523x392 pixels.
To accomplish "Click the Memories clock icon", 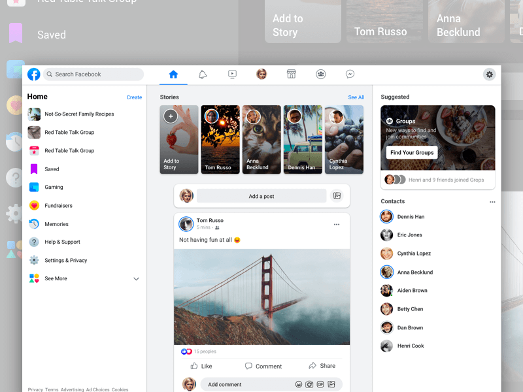I will pyautogui.click(x=34, y=223).
